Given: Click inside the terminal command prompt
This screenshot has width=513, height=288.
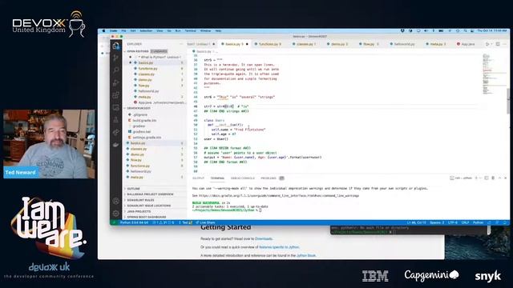Looking at the screenshot, I should [260, 210].
